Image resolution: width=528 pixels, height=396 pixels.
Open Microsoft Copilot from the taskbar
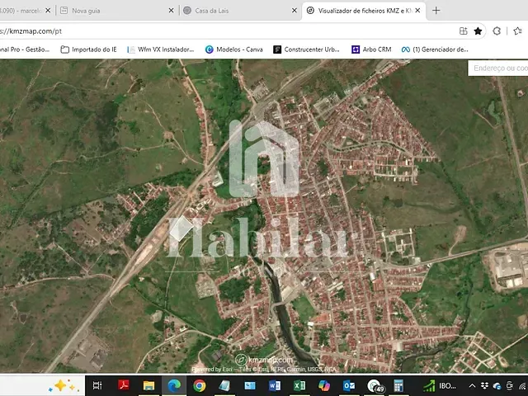coord(324,385)
